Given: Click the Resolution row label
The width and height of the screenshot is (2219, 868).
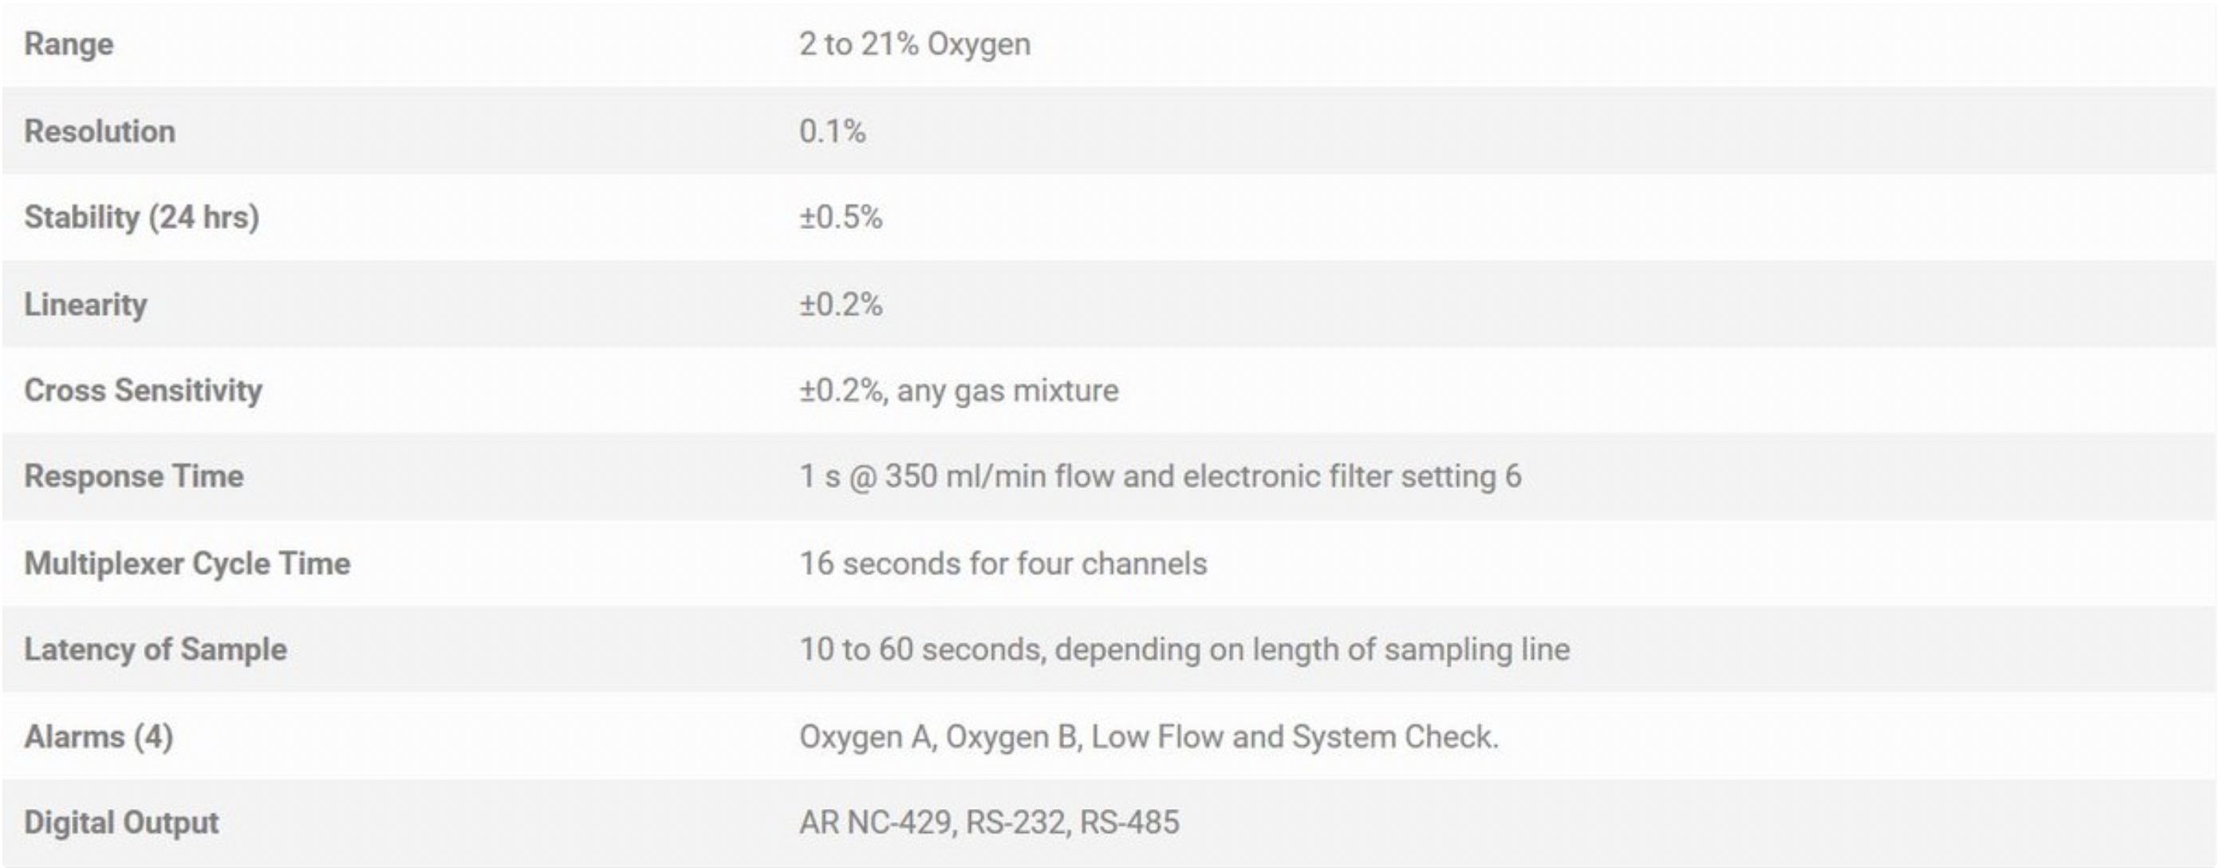Looking at the screenshot, I should point(100,131).
